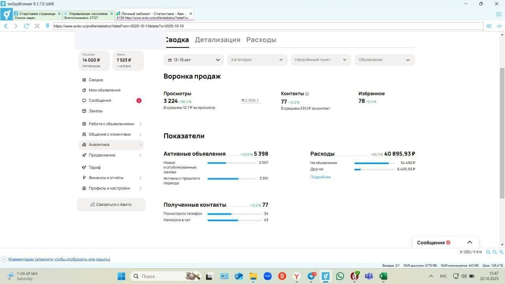The width and height of the screenshot is (505, 284).
Task: Click the middle zoom reset magnifier icon
Action: pyautogui.click(x=495, y=252)
